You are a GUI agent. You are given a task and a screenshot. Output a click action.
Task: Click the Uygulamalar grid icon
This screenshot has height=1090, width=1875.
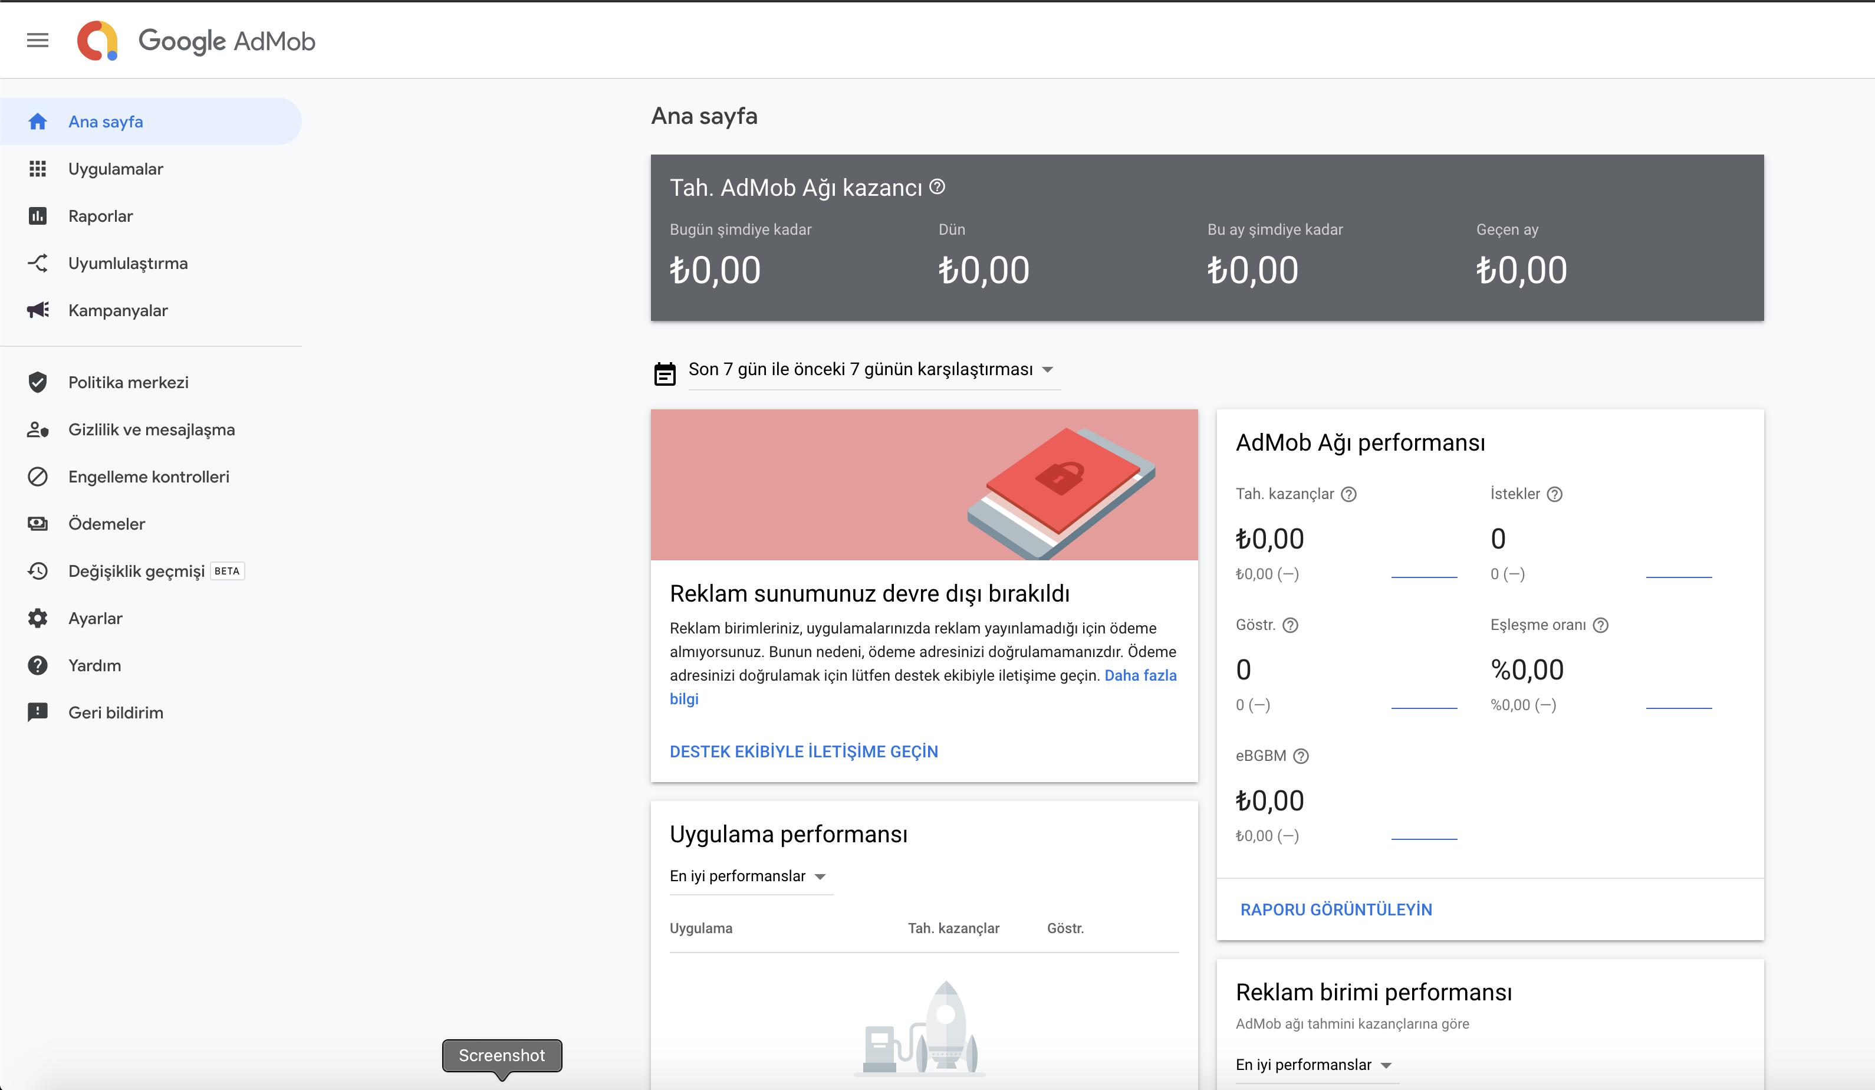click(37, 169)
